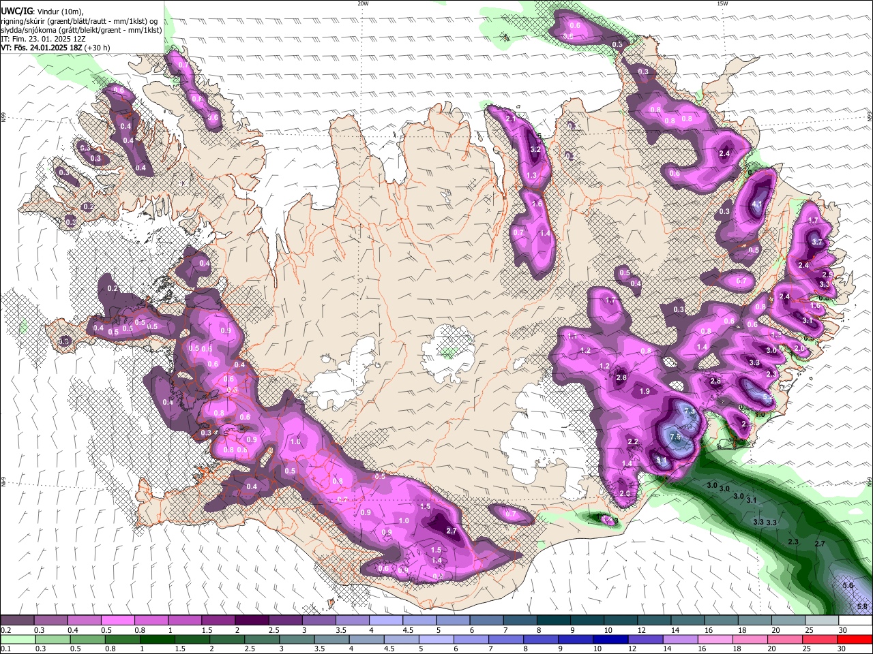Click the 5.8 value at the bottom-right corner
873x654 pixels.
[x=862, y=606]
